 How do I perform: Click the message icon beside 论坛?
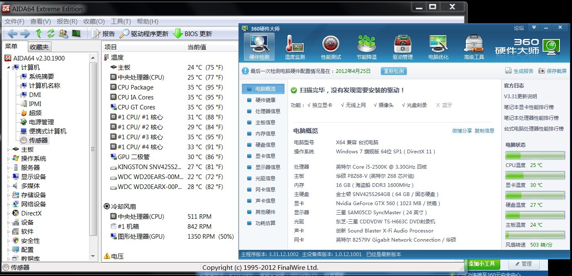(535, 28)
